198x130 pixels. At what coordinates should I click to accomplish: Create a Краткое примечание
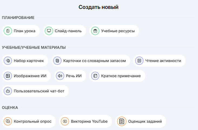click(117, 76)
